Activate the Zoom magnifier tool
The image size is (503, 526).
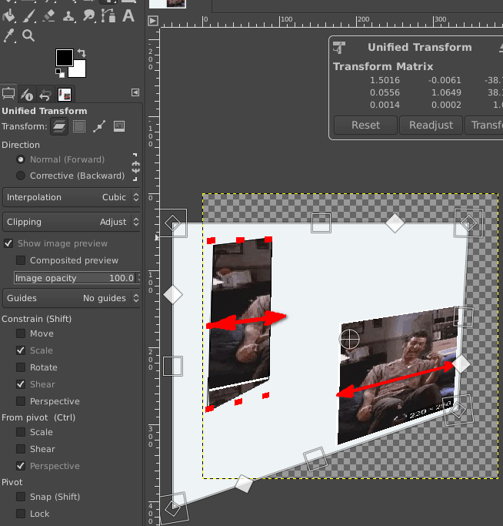29,35
